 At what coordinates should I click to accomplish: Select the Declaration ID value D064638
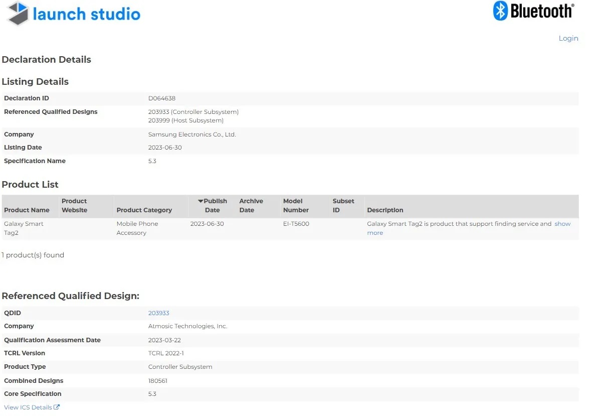(161, 98)
